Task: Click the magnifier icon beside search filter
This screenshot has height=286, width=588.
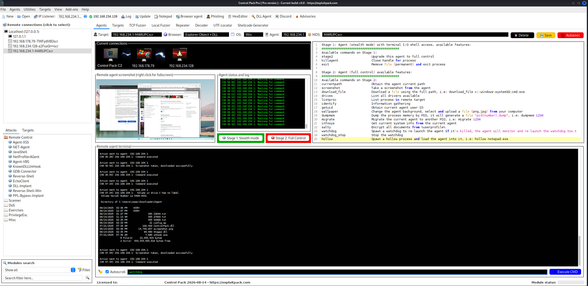Action: click(x=87, y=278)
